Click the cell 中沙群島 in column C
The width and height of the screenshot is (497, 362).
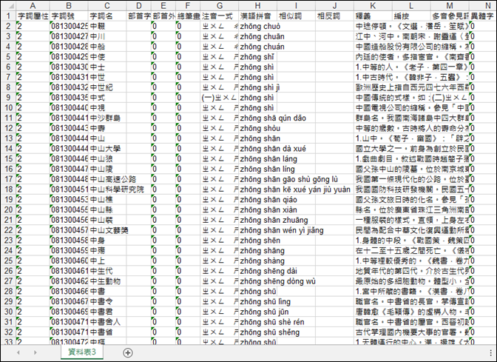[106, 118]
